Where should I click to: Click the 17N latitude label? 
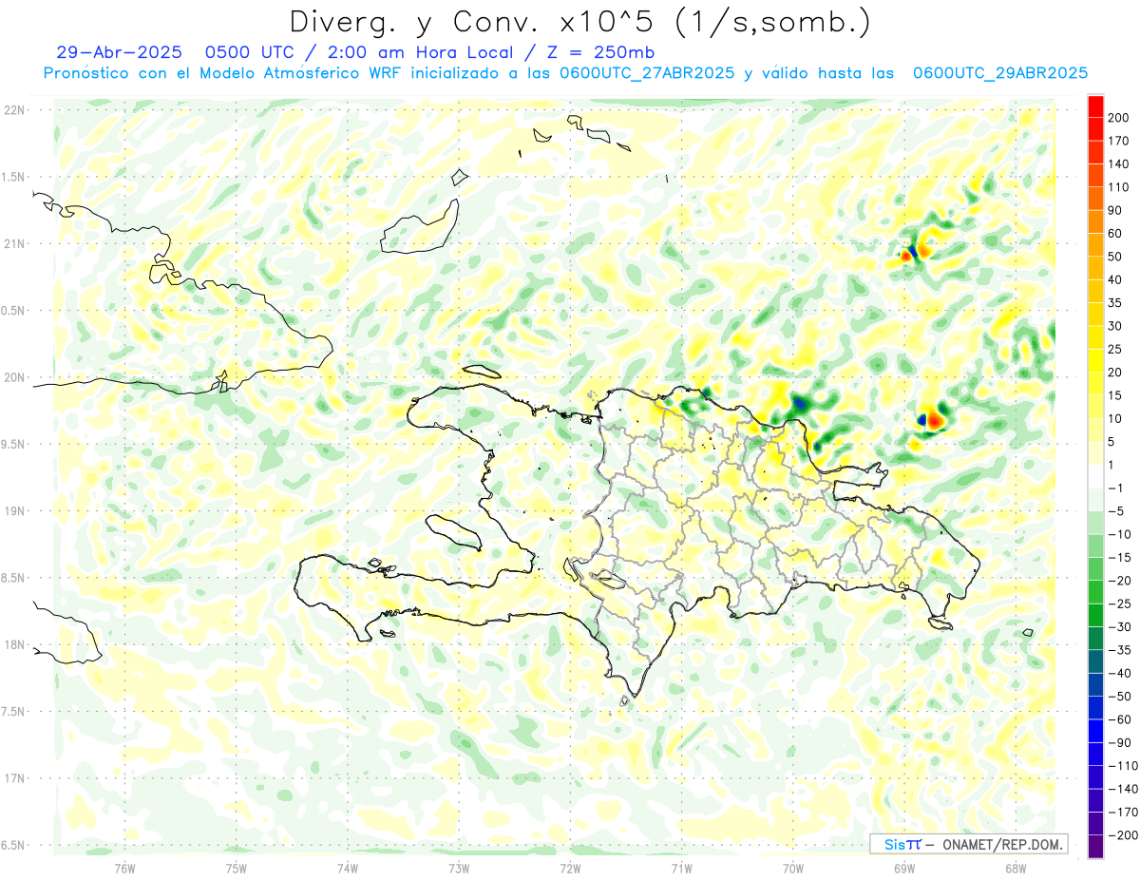coord(14,778)
